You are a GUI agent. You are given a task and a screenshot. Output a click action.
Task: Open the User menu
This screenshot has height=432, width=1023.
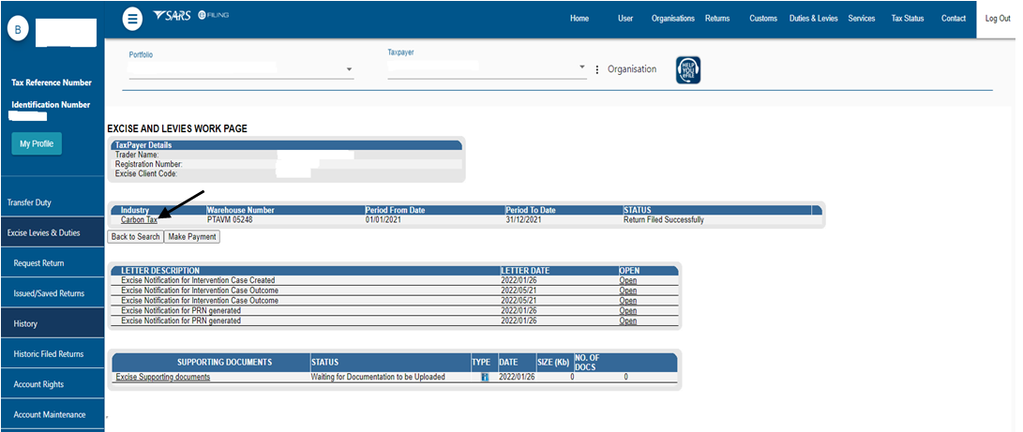[x=625, y=19]
